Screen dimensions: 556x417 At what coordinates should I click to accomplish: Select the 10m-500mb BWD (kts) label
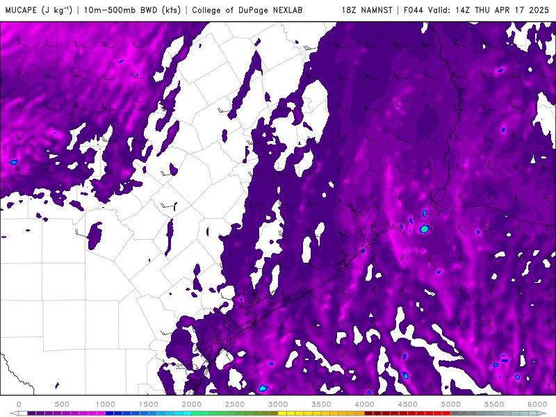point(132,10)
